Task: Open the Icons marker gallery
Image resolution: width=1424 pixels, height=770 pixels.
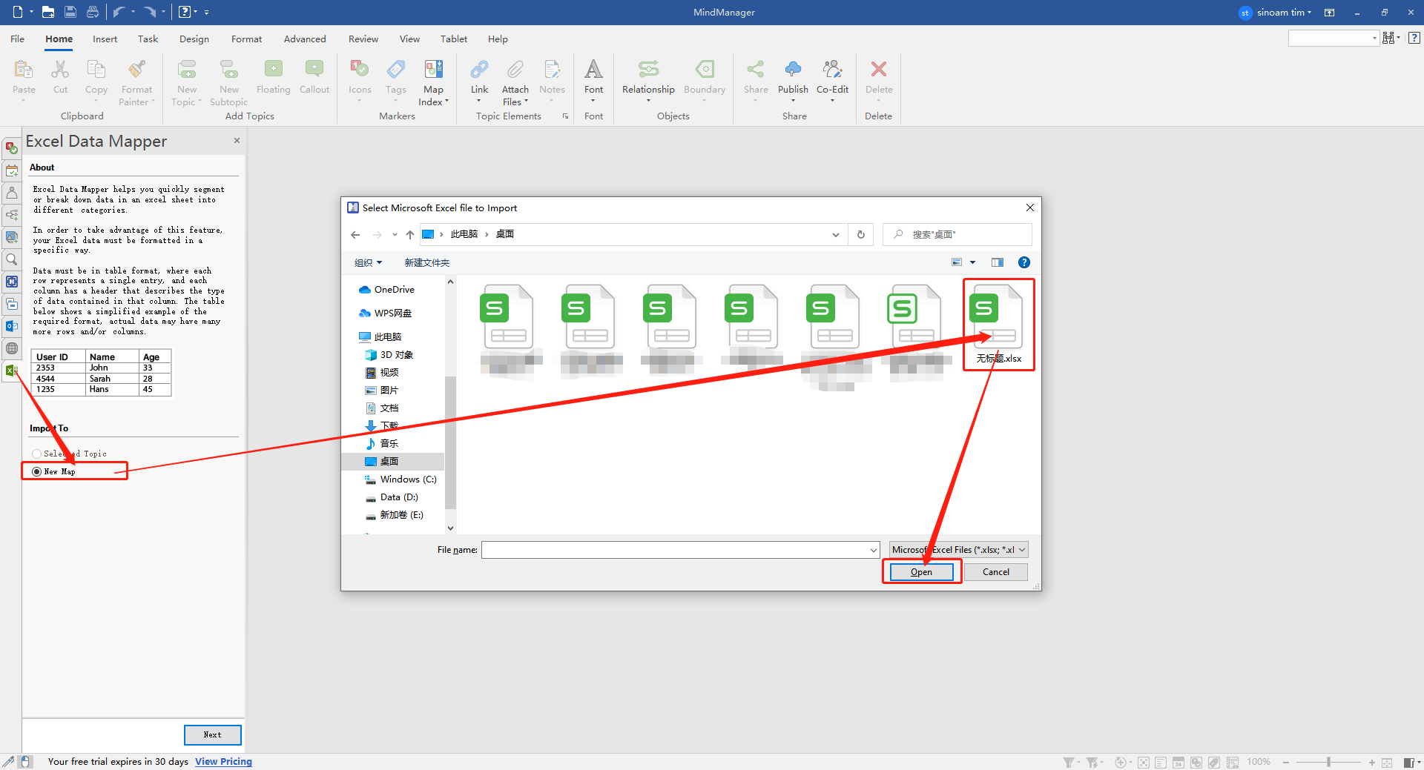Action: [x=360, y=78]
